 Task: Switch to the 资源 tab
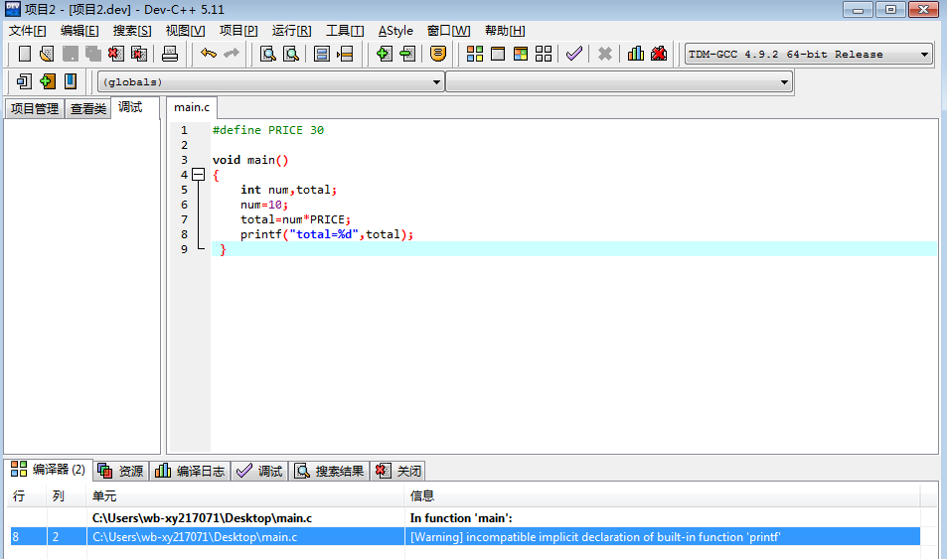pos(121,471)
